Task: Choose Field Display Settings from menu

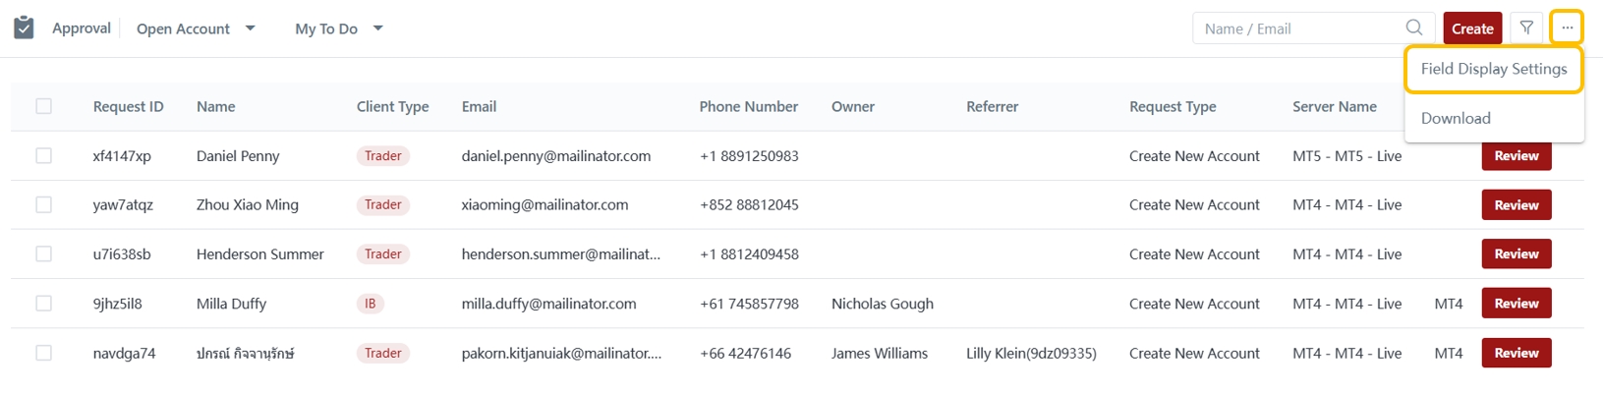Action: coord(1493,69)
